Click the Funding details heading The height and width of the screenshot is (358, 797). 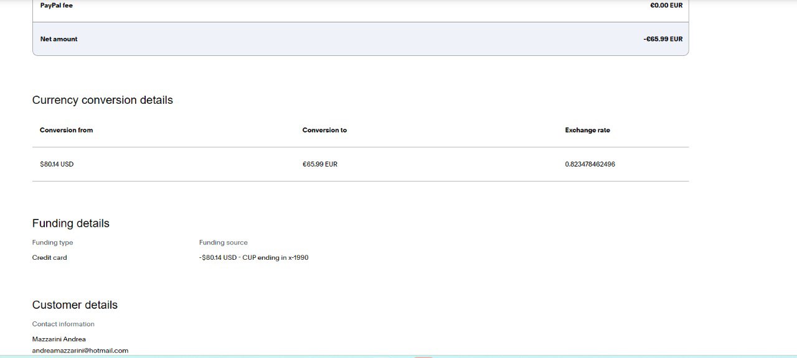(x=70, y=223)
